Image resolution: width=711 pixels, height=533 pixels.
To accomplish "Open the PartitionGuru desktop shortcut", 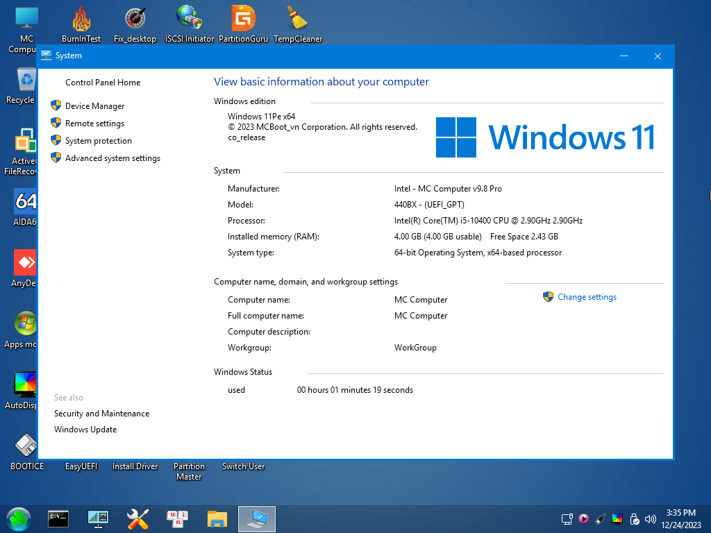I will tap(244, 21).
